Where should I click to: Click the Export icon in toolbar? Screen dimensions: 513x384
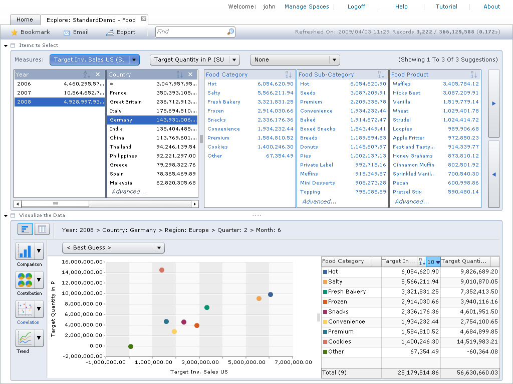tap(110, 32)
